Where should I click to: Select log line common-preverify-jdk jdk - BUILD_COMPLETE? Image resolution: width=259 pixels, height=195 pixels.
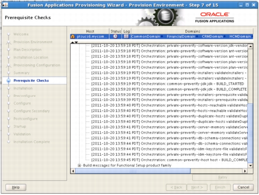(x=169, y=89)
